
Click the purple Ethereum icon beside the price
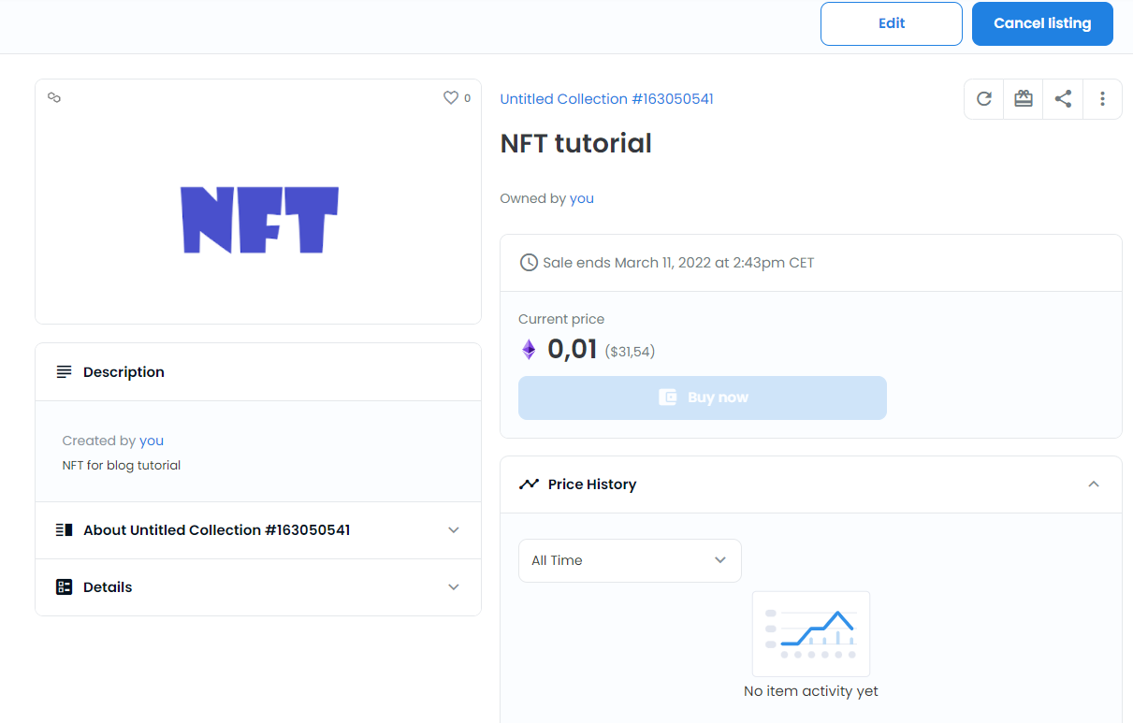[529, 350]
